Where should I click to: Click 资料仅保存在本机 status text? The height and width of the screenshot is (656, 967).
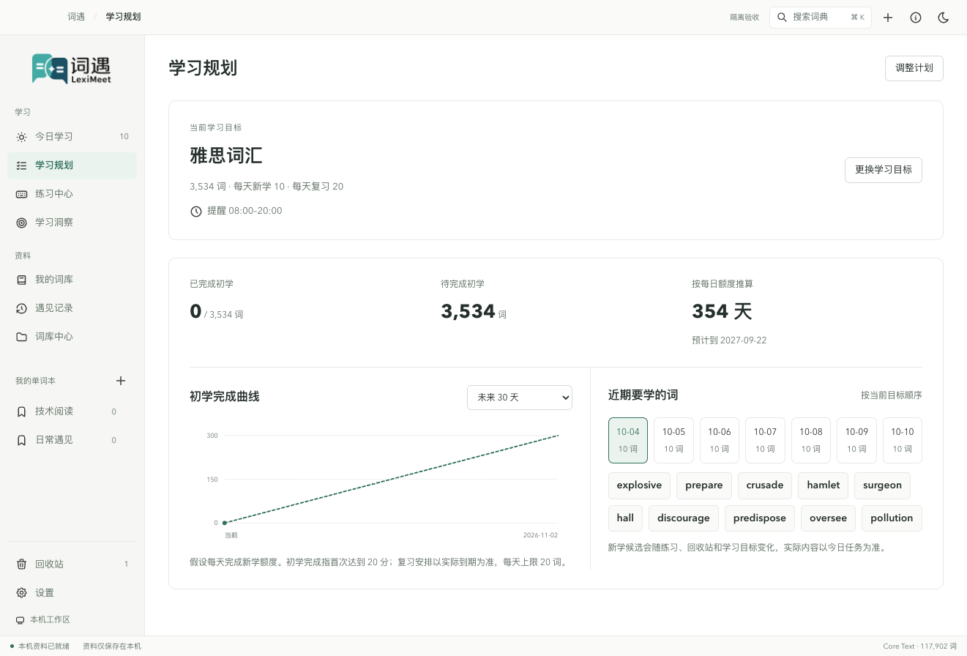click(x=112, y=646)
